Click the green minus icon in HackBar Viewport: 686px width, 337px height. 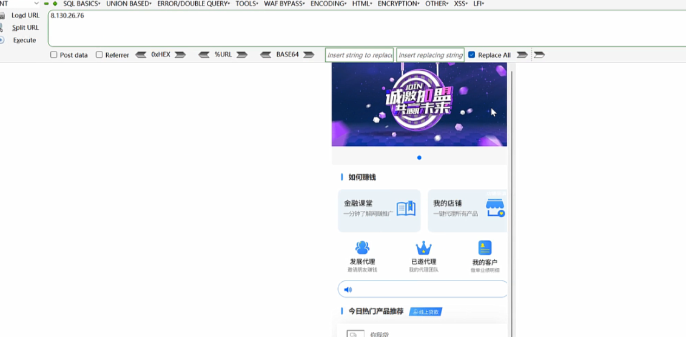click(46, 4)
